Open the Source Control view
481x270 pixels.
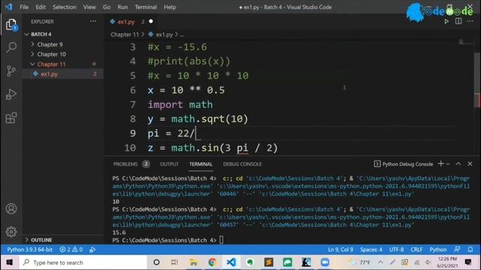click(11, 71)
